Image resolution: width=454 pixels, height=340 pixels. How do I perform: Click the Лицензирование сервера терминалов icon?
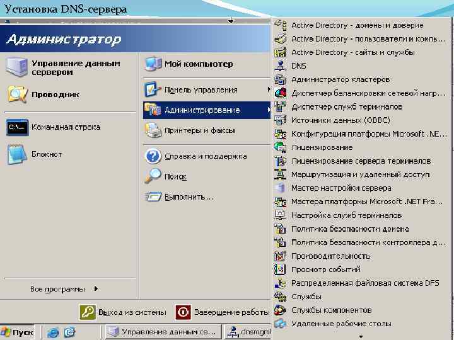click(x=280, y=161)
